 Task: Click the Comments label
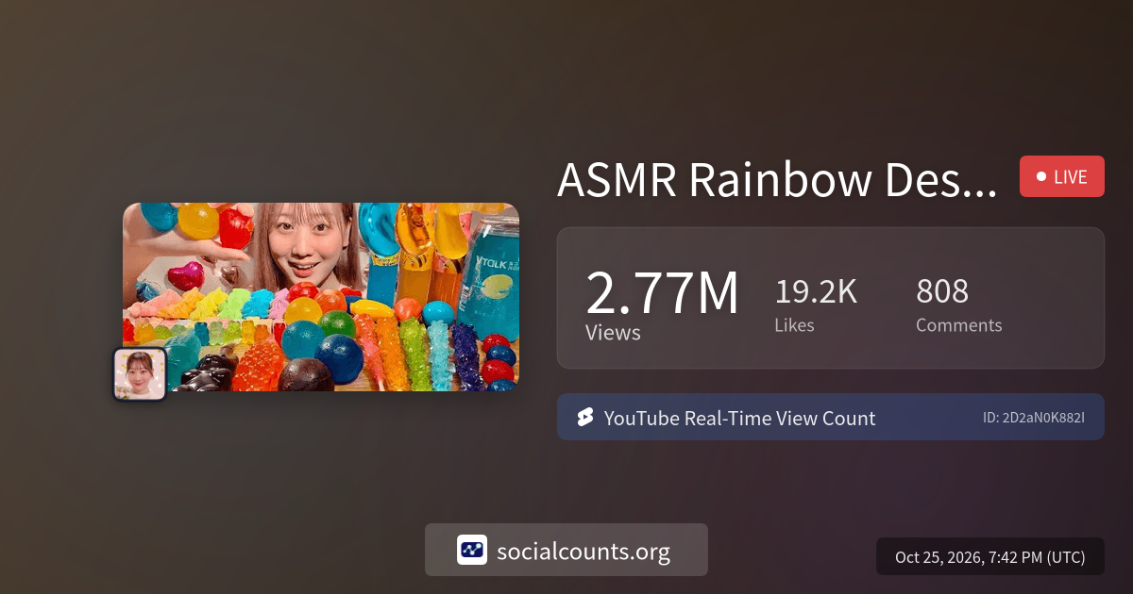[959, 324]
